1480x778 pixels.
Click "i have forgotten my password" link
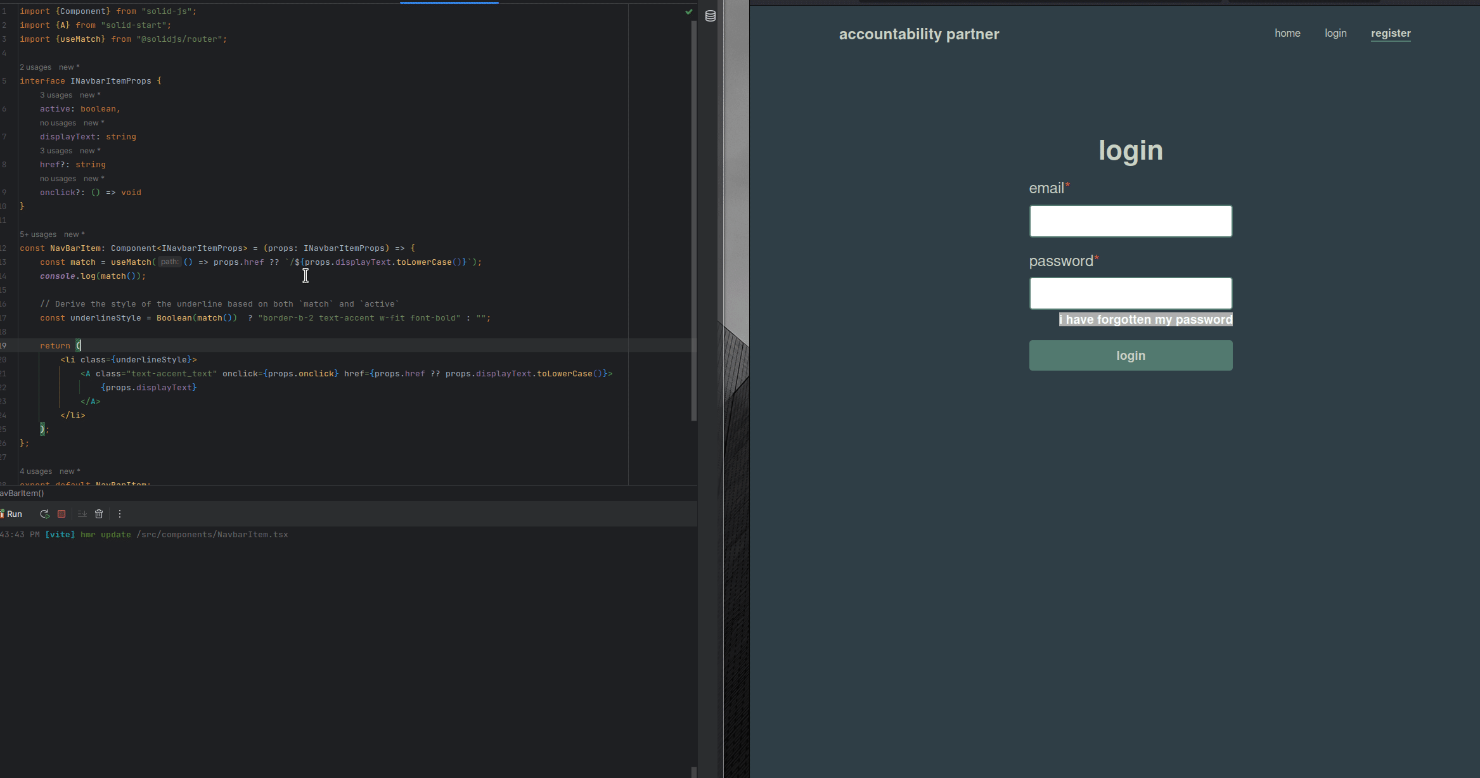[x=1145, y=319]
